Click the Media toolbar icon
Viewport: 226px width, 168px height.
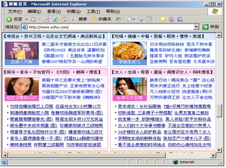point(118,19)
